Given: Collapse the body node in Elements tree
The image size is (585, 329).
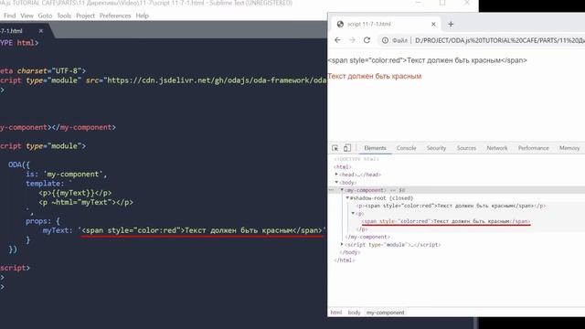Looking at the screenshot, I should tap(336, 182).
